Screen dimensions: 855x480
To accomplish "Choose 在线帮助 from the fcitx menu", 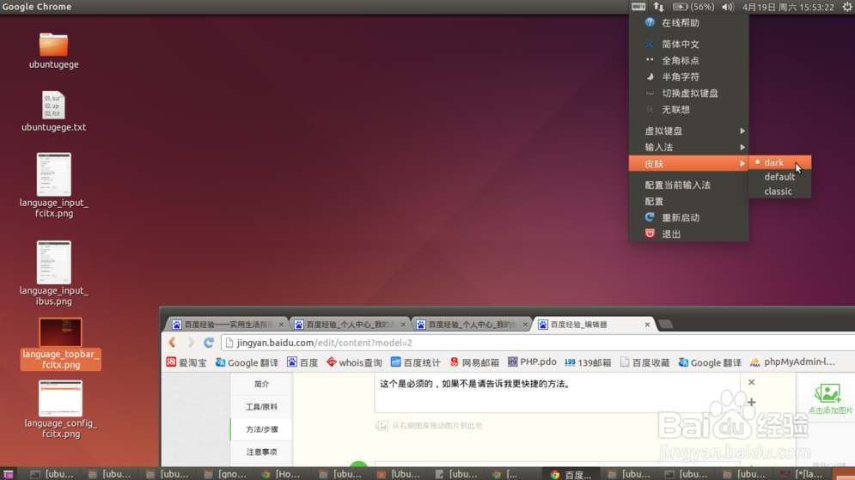I will 688,23.
